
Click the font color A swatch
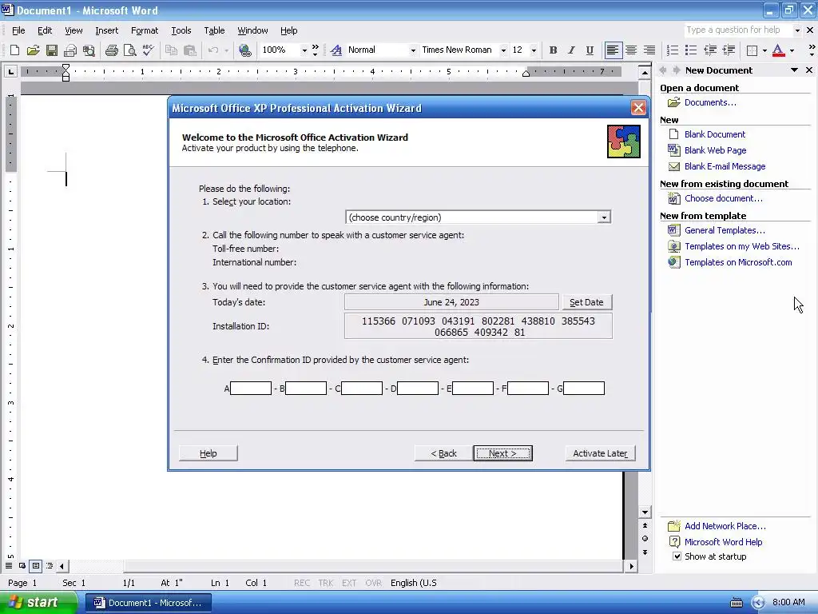778,50
